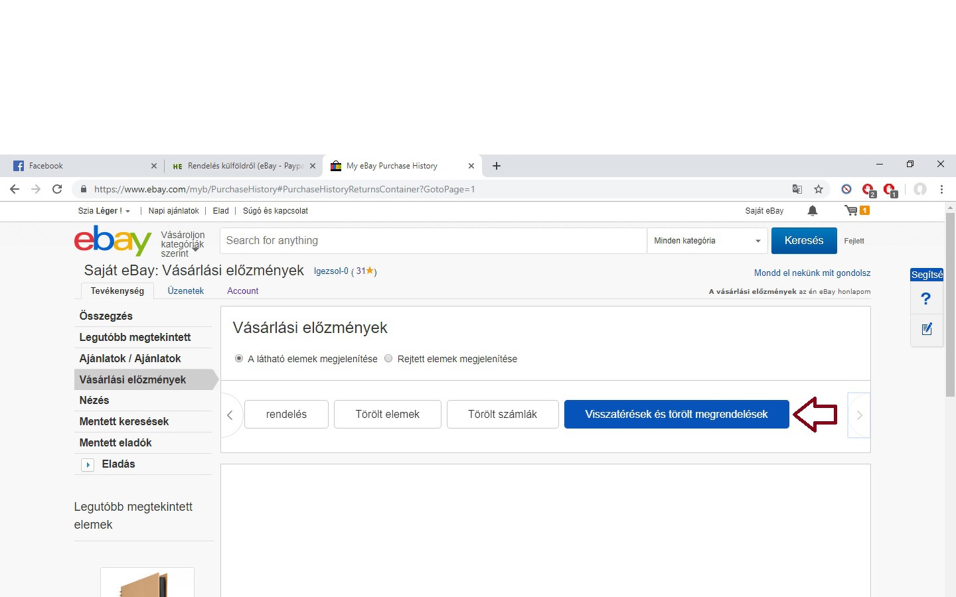Screen dimensions: 956x597
Task: Open the Fejlett advanced search link
Action: click(854, 241)
